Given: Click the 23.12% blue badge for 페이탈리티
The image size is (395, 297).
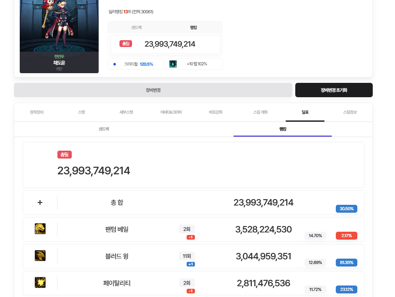Looking at the screenshot, I should [x=346, y=289].
